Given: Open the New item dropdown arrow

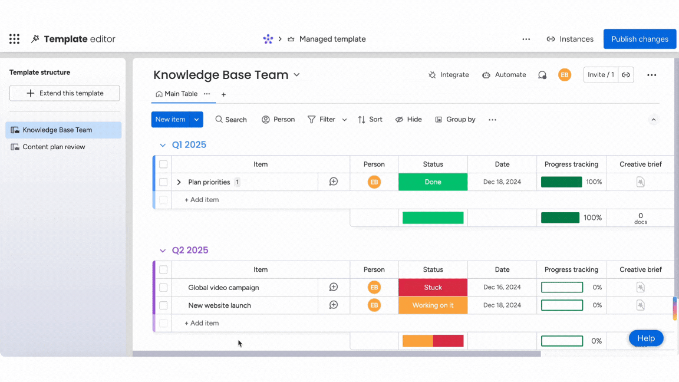Looking at the screenshot, I should (196, 120).
